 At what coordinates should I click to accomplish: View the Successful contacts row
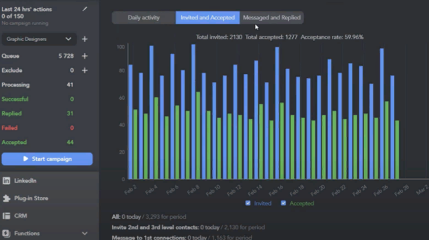pyautogui.click(x=37, y=99)
